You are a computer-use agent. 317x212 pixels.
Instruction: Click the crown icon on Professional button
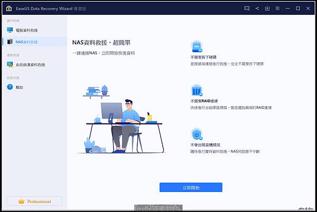point(22,201)
